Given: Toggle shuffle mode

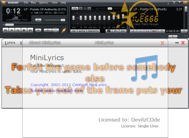Looking at the screenshot, I should coord(48,30).
